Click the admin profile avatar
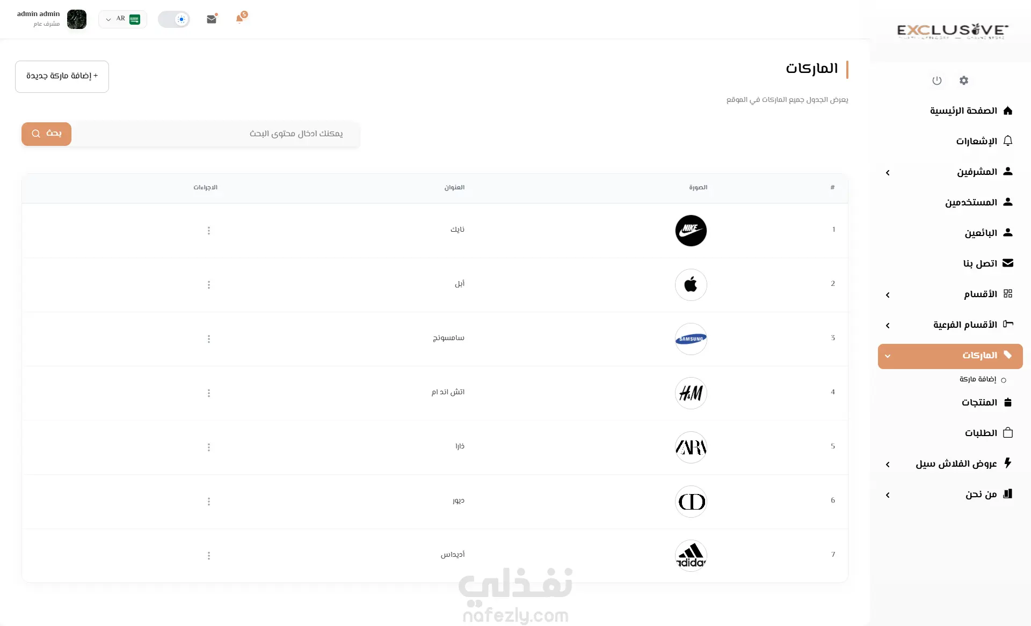The height and width of the screenshot is (626, 1031). coord(77,19)
